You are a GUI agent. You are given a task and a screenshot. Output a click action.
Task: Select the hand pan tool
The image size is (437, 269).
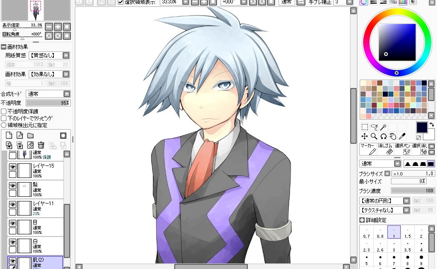[x=393, y=136]
